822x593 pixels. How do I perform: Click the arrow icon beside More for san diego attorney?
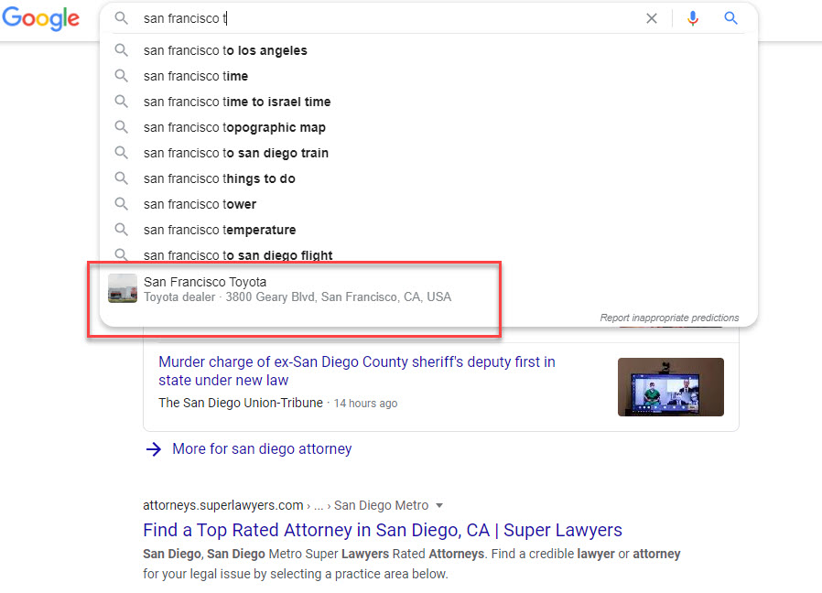(x=153, y=448)
